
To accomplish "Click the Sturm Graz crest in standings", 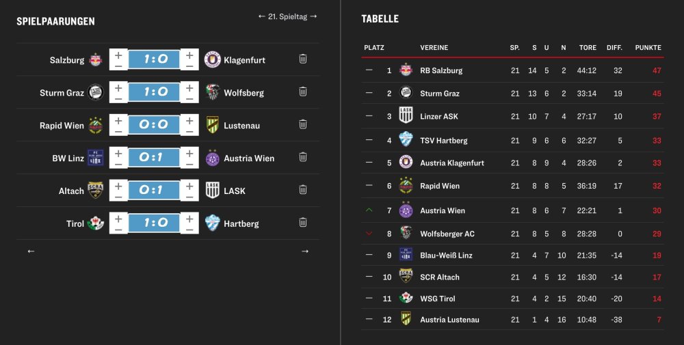I will (406, 93).
